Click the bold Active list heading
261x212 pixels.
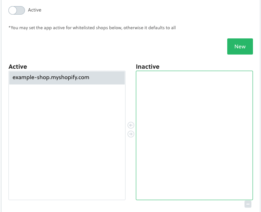[18, 67]
